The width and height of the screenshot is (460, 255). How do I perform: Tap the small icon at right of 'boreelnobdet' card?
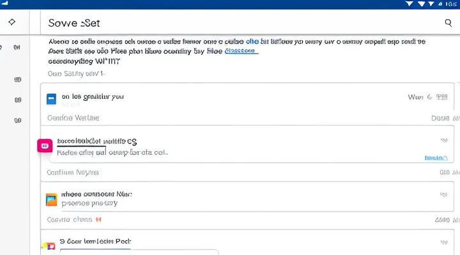pos(444,140)
